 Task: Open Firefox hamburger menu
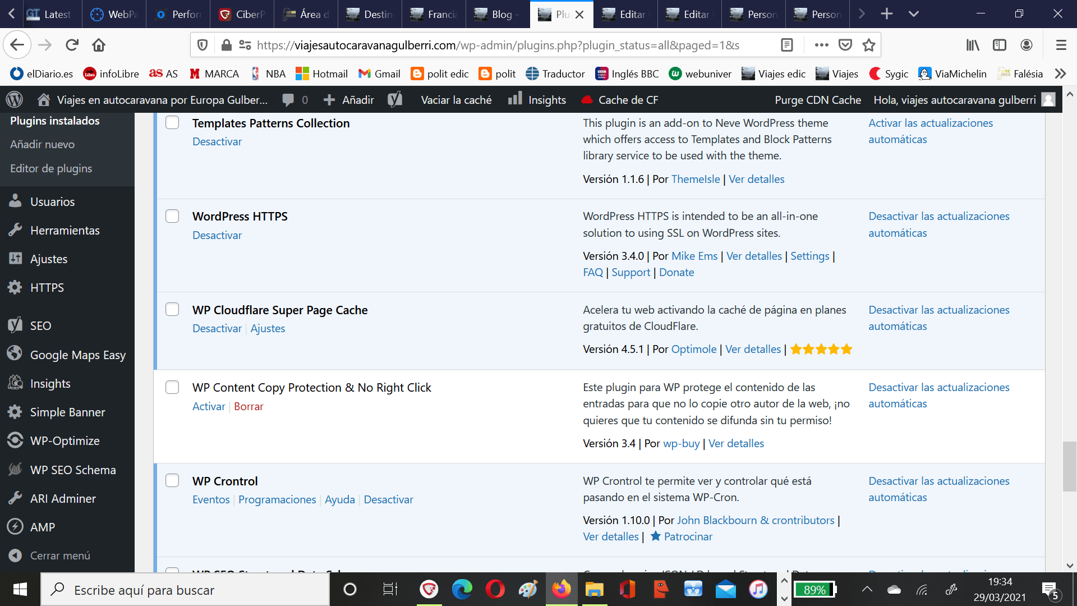click(1061, 45)
